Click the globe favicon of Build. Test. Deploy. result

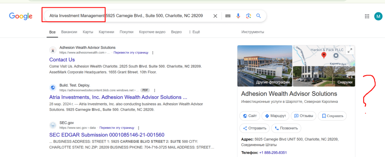[53, 88]
